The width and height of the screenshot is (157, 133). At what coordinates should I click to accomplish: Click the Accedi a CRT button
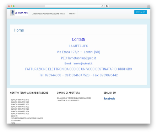[x=140, y=12]
